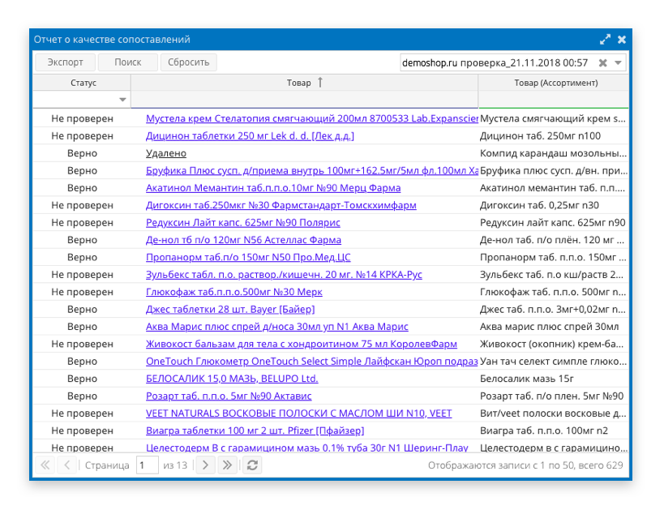Click the records count status text
This screenshot has width=664, height=514.
tap(525, 465)
